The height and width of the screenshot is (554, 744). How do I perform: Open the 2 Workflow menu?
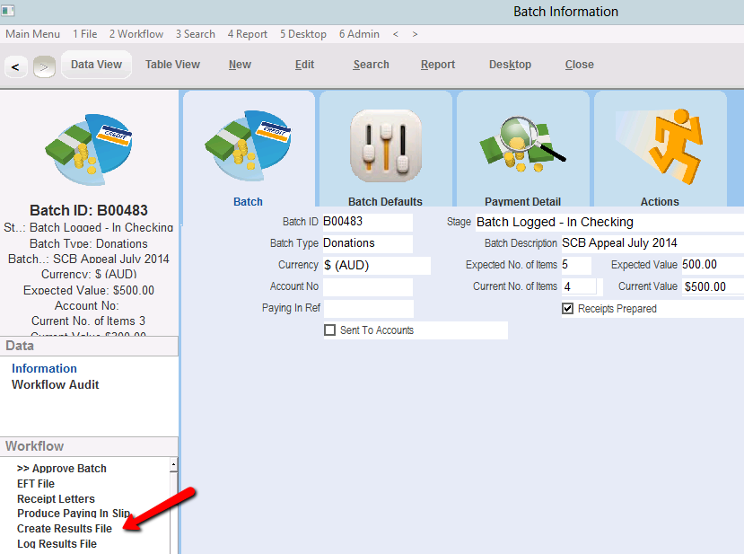click(x=136, y=34)
